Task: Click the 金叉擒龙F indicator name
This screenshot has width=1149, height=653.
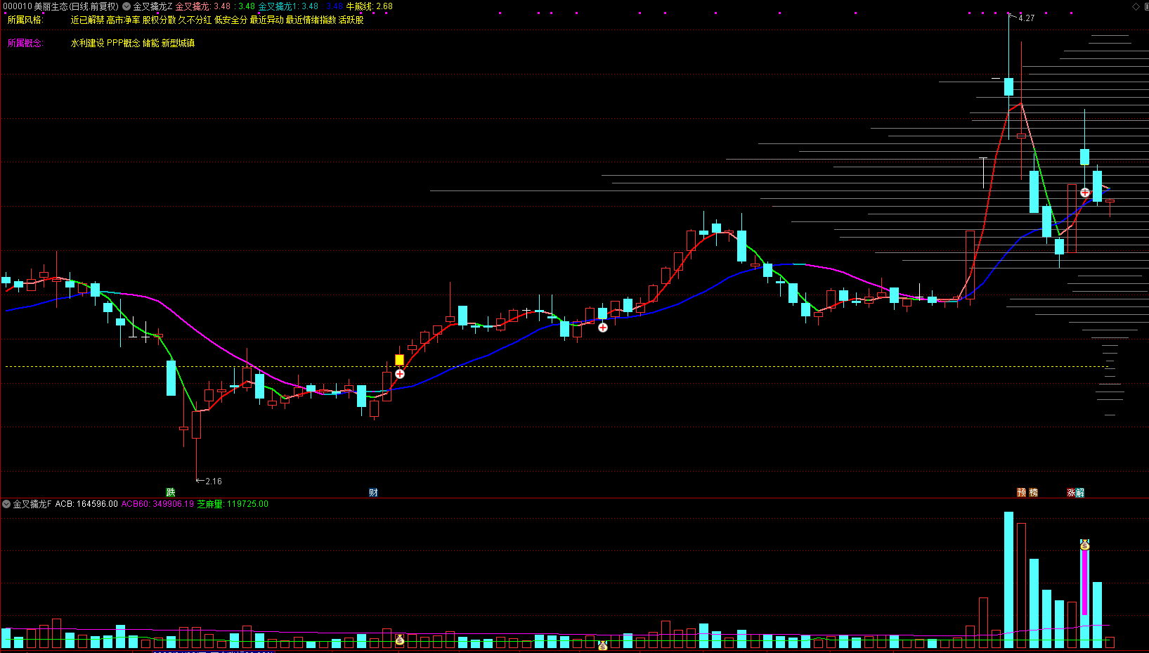Action: click(x=32, y=504)
